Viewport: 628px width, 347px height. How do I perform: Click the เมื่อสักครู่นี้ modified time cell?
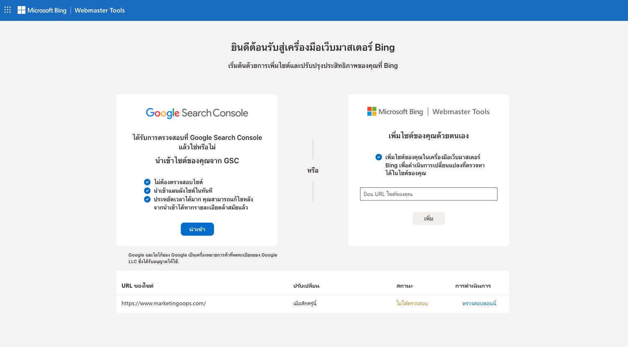305,304
